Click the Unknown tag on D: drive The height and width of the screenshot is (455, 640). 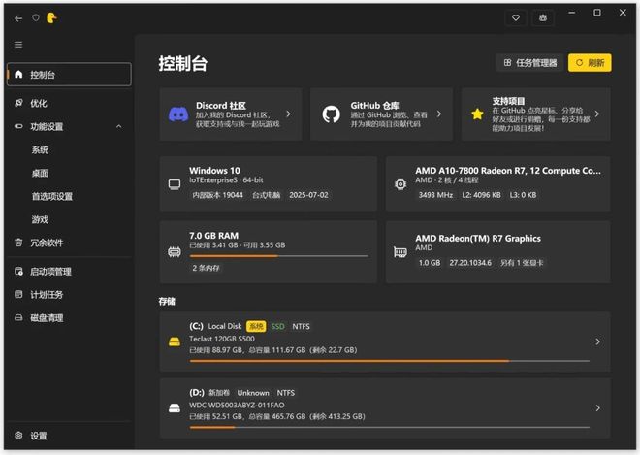253,393
